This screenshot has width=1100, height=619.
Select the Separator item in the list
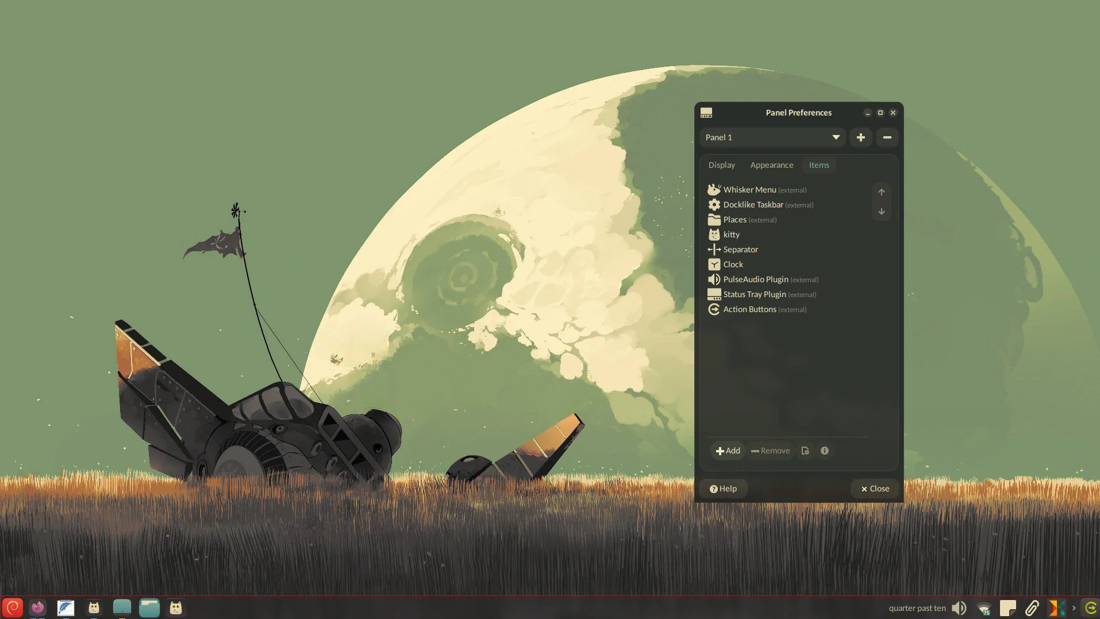[740, 249]
